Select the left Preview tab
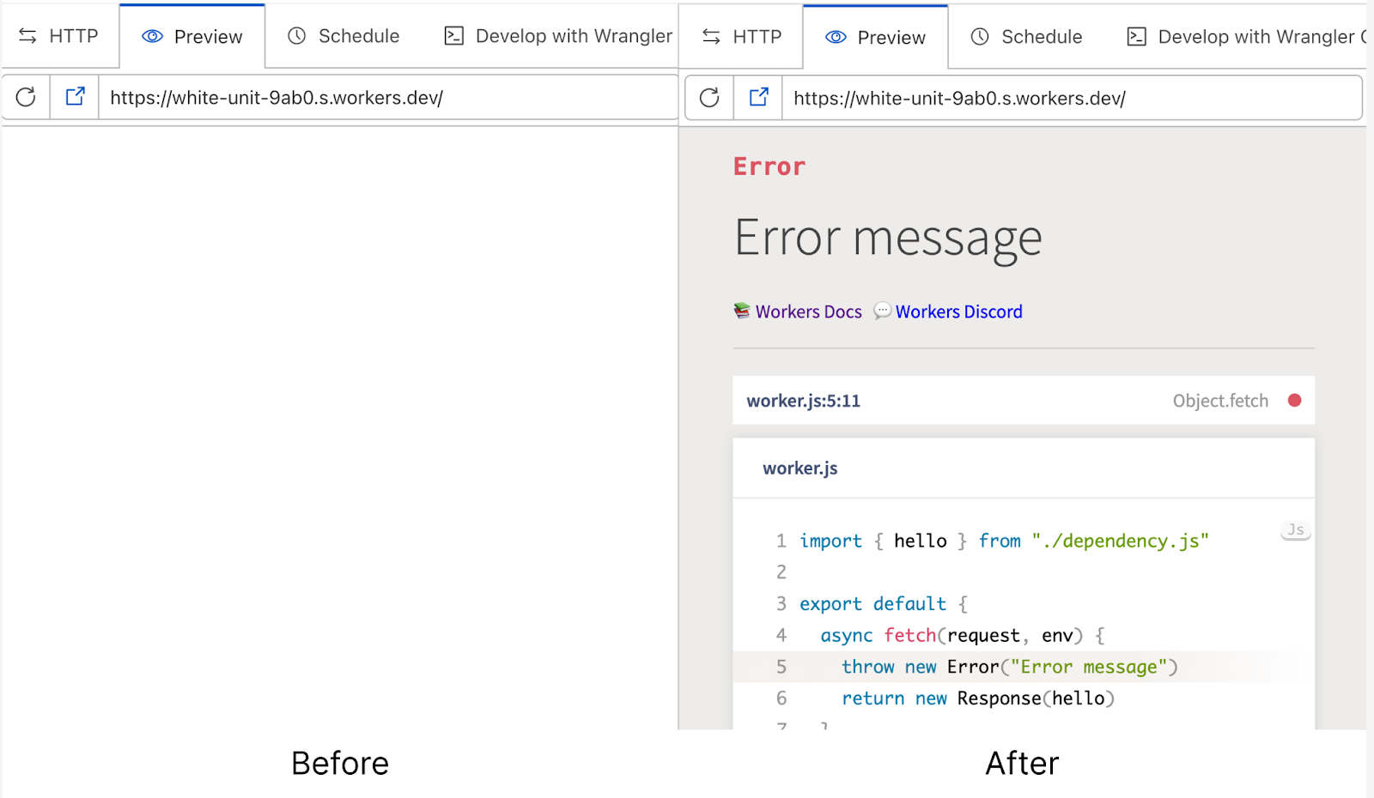Viewport: 1374px width, 798px height. coord(192,37)
